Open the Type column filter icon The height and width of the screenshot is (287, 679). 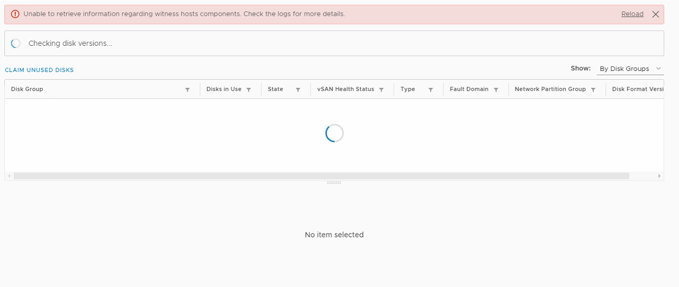[431, 89]
